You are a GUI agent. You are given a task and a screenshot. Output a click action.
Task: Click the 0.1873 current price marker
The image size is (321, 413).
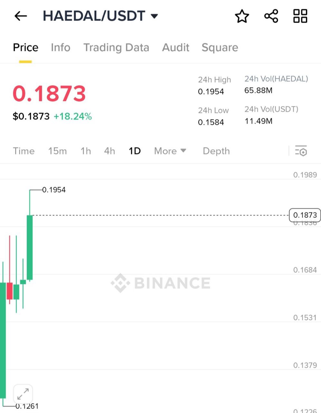[305, 215]
